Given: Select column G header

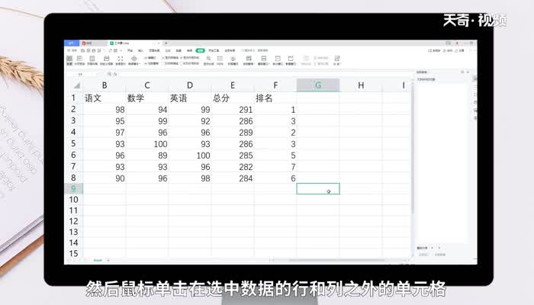Looking at the screenshot, I should pyautogui.click(x=318, y=85).
